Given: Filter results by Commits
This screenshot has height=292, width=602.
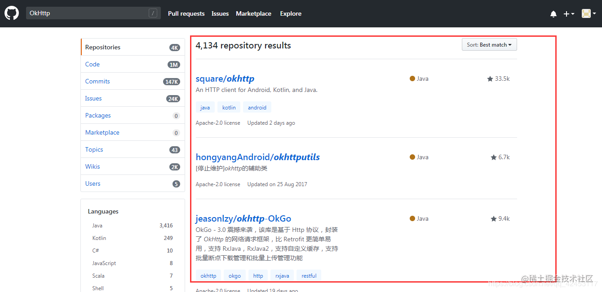Looking at the screenshot, I should point(97,81).
